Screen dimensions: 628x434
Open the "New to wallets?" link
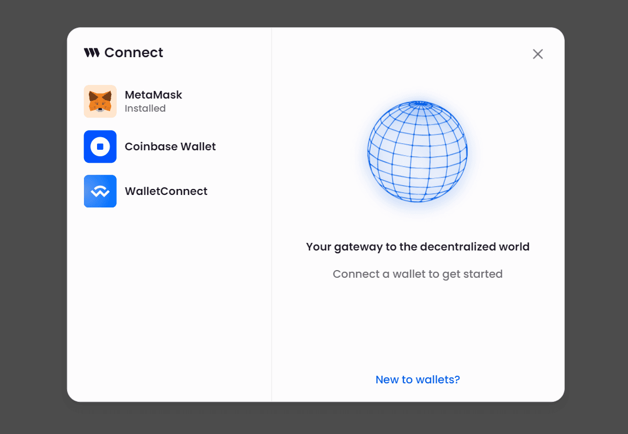tap(418, 380)
